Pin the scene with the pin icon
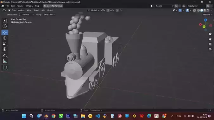Viewport: 214px width, 120px height. [x=173, y=6]
